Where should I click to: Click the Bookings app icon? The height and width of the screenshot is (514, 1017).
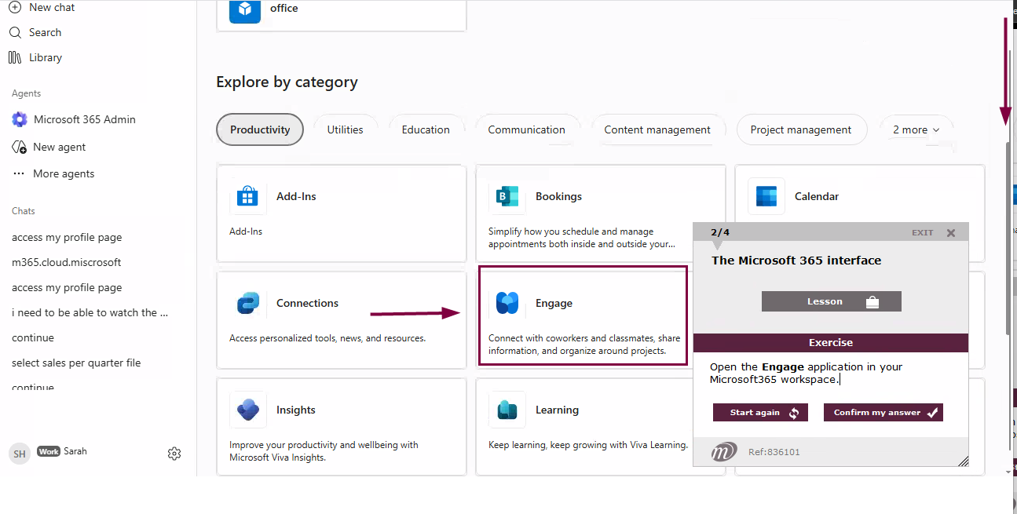pyautogui.click(x=507, y=196)
